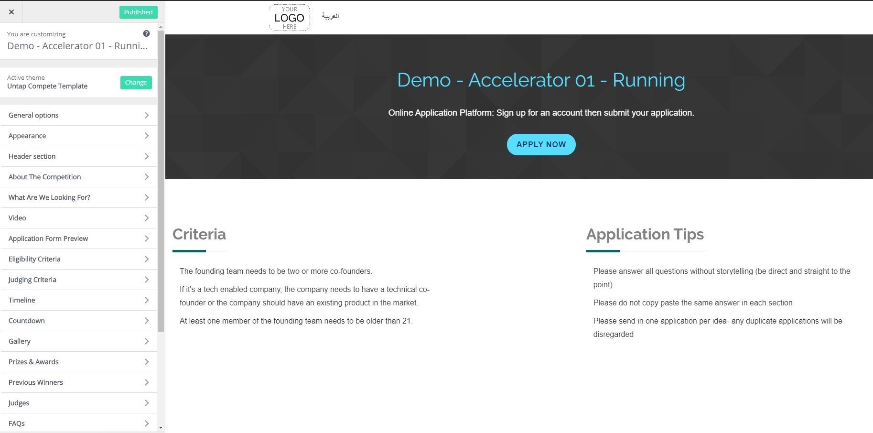The image size is (873, 433).
Task: Click the 'older than 21' criteria line
Action: tap(296, 321)
